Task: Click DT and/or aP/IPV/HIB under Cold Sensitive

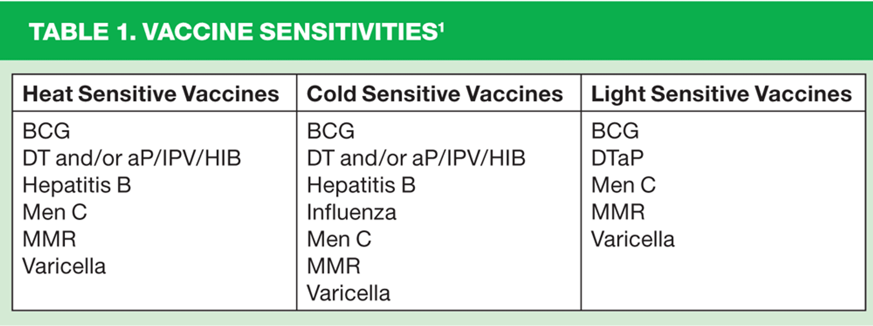Action: pos(416,158)
